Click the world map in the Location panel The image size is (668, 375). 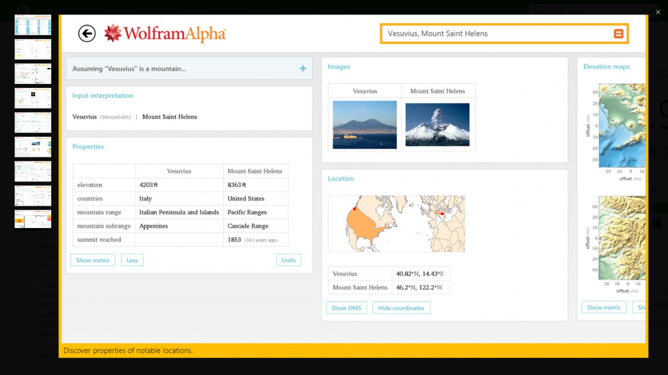[x=397, y=224]
